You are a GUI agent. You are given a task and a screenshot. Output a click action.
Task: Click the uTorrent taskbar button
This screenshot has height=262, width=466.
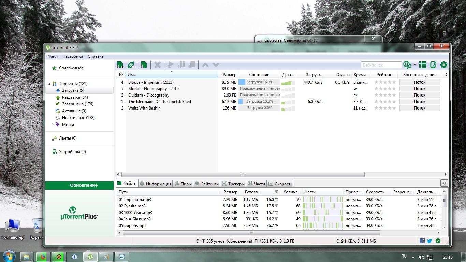point(90,257)
